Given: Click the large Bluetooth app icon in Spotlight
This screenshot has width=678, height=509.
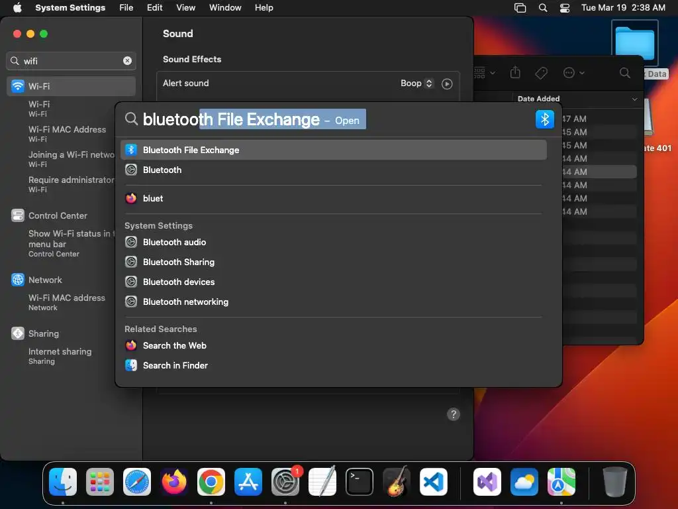Looking at the screenshot, I should click(x=544, y=119).
